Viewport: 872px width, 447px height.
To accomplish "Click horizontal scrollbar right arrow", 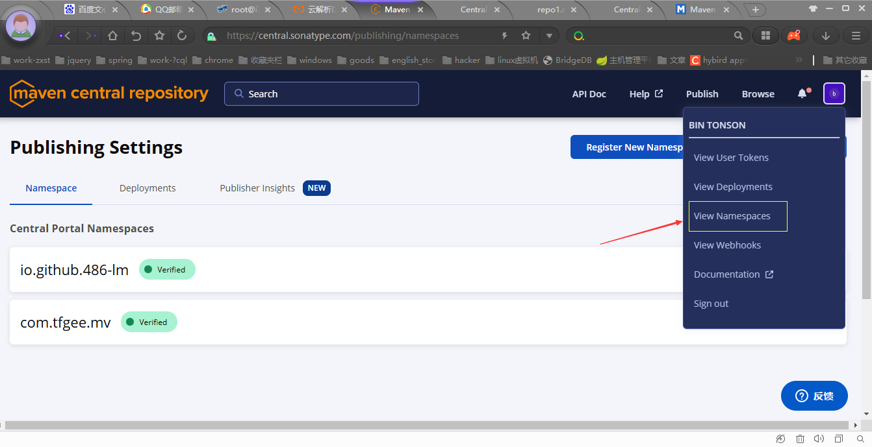I will click(856, 426).
